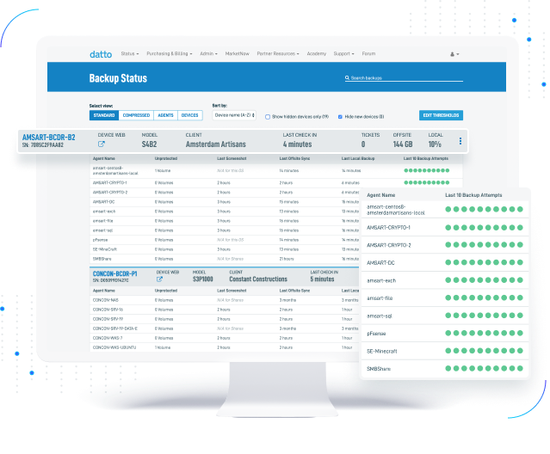Viewport: 550px width, 454px height.
Task: Switch to the Devices view tab
Action: pos(189,115)
